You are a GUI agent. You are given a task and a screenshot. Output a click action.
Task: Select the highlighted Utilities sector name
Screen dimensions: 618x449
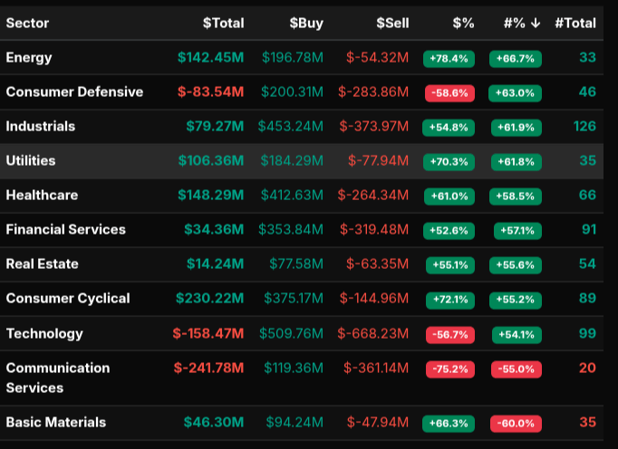(x=31, y=161)
